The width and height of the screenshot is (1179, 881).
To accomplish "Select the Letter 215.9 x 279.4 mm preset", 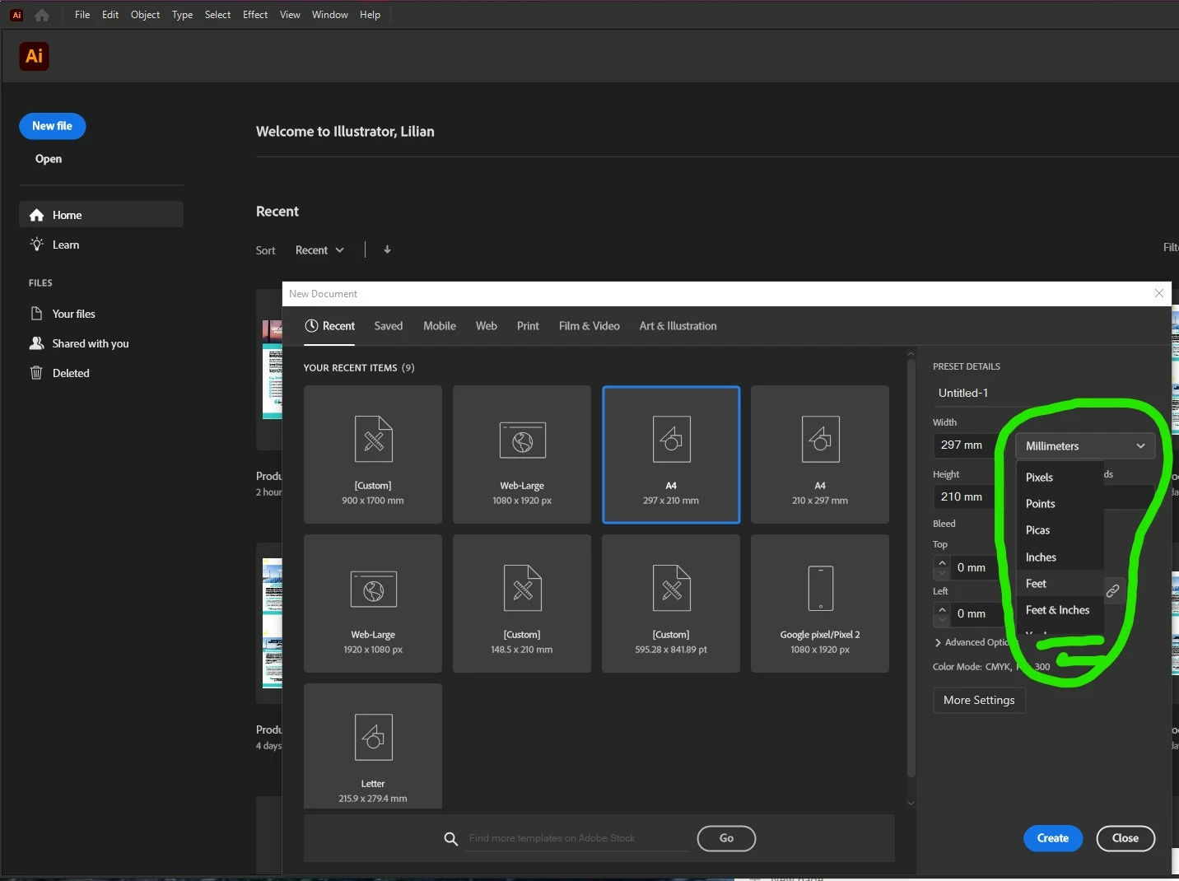I will [373, 746].
